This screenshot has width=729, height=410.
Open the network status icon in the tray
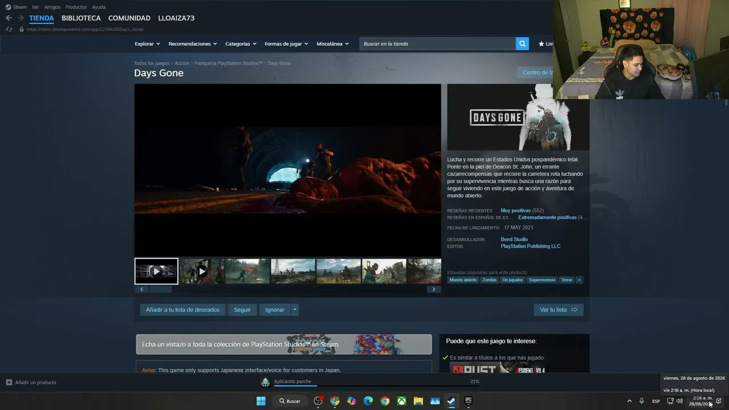670,401
